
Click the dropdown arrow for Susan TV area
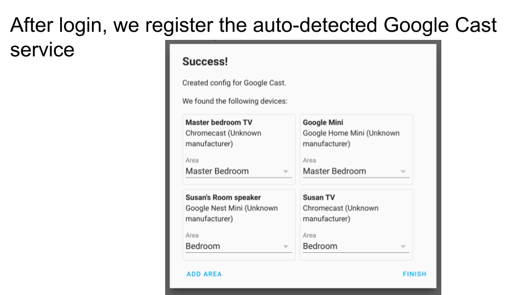coord(403,246)
